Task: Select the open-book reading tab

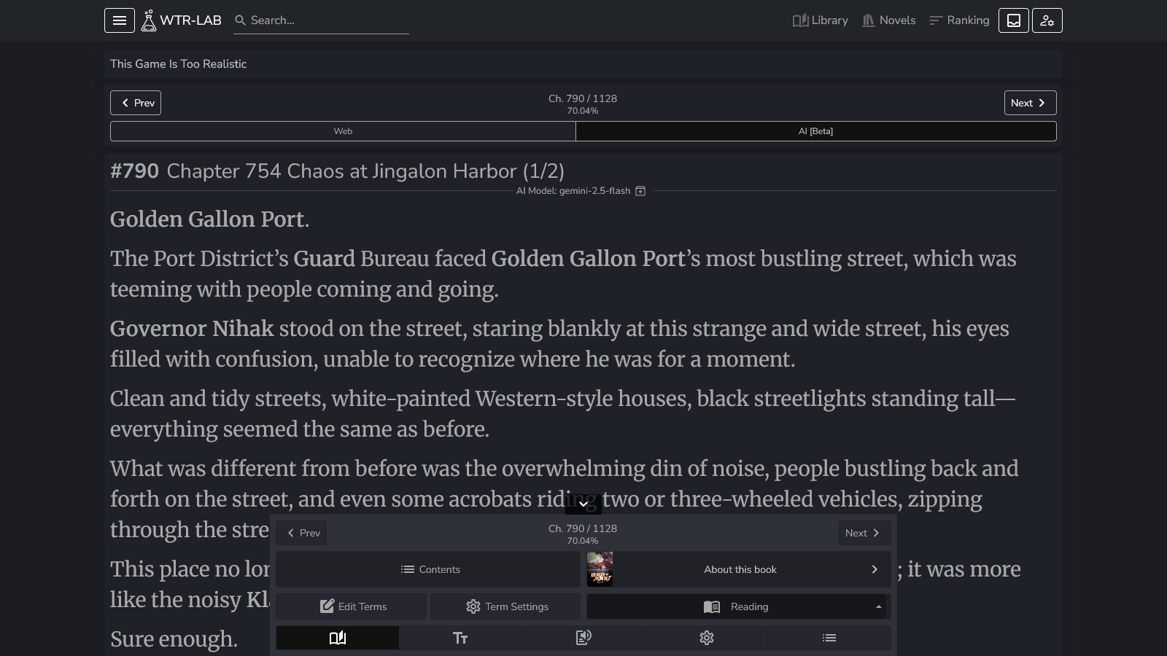Action: (x=338, y=638)
